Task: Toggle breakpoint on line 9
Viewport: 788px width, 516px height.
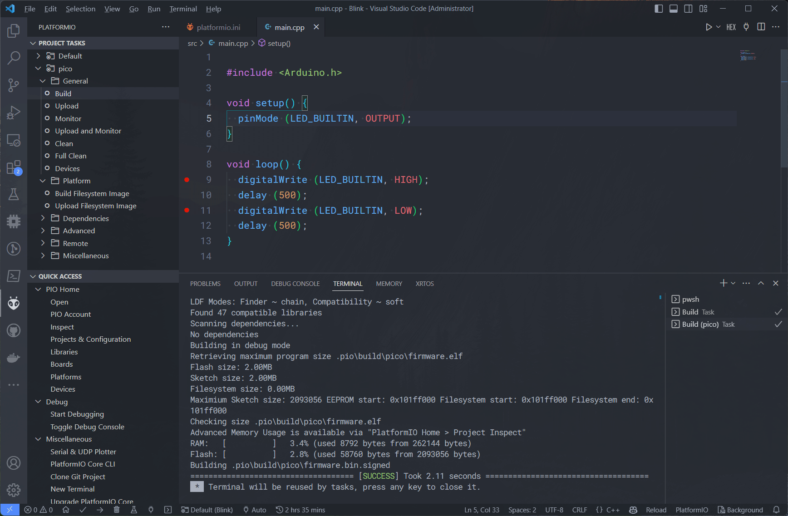Action: 187,180
